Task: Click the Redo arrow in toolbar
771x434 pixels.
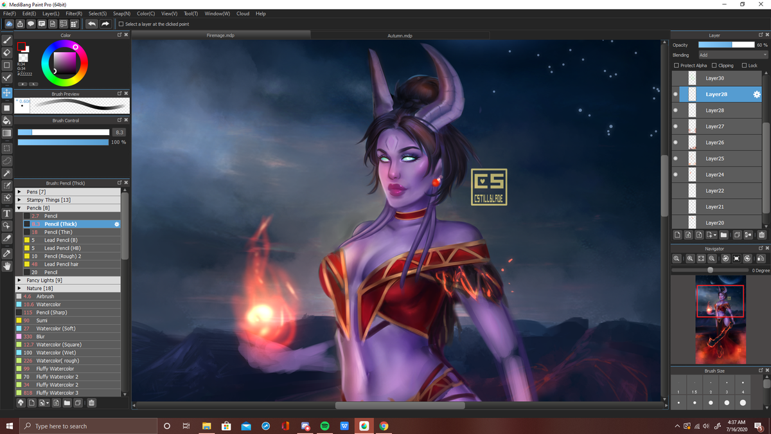Action: [x=105, y=24]
